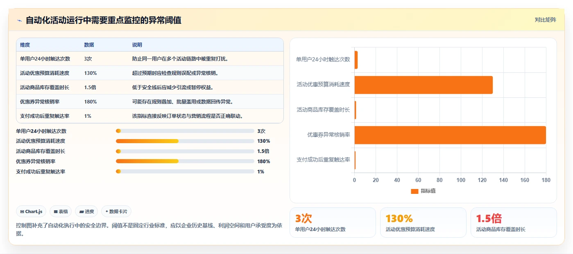Select the 表格 tag chip
The image size is (573, 254).
[61, 211]
